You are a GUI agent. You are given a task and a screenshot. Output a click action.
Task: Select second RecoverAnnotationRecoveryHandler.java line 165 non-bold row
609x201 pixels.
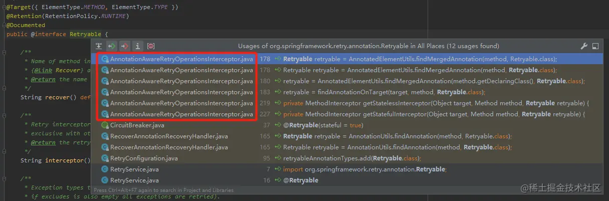[347, 147]
